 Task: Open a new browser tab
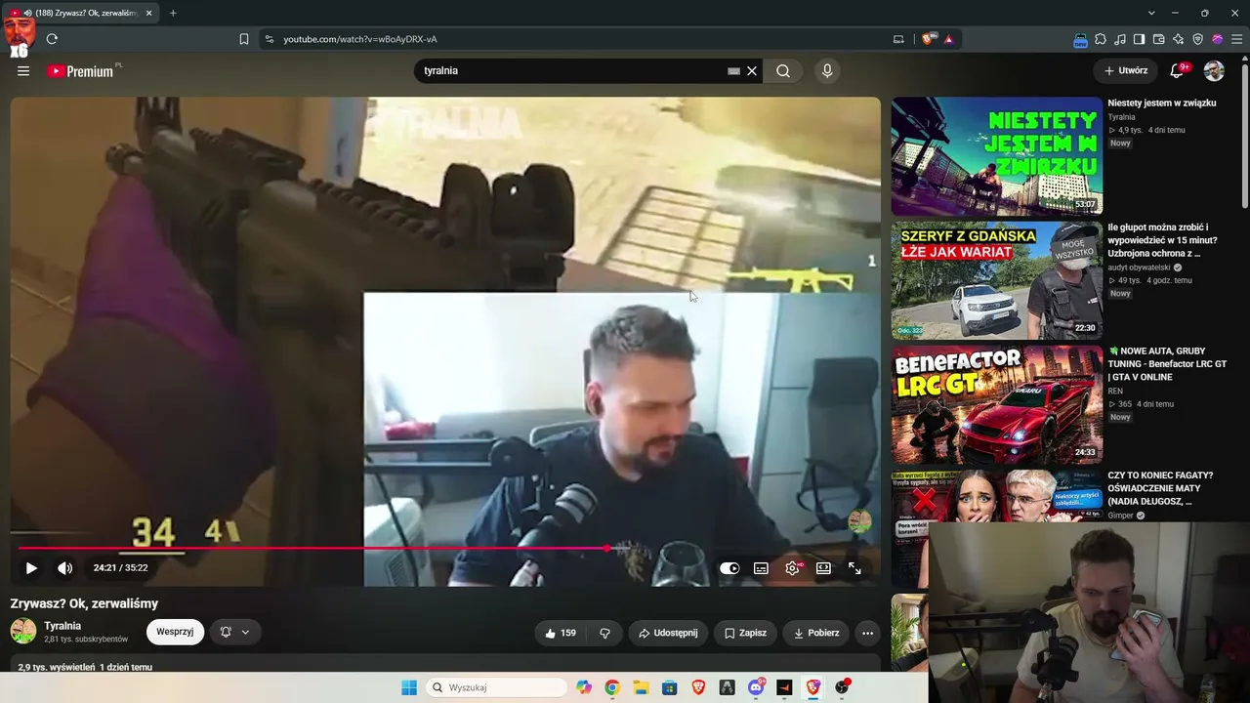(173, 13)
